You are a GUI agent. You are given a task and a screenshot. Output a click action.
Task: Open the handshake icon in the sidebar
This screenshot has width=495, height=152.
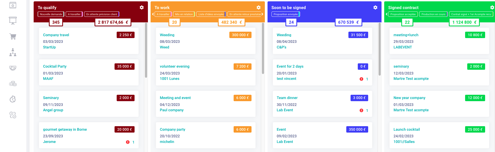coord(13,68)
